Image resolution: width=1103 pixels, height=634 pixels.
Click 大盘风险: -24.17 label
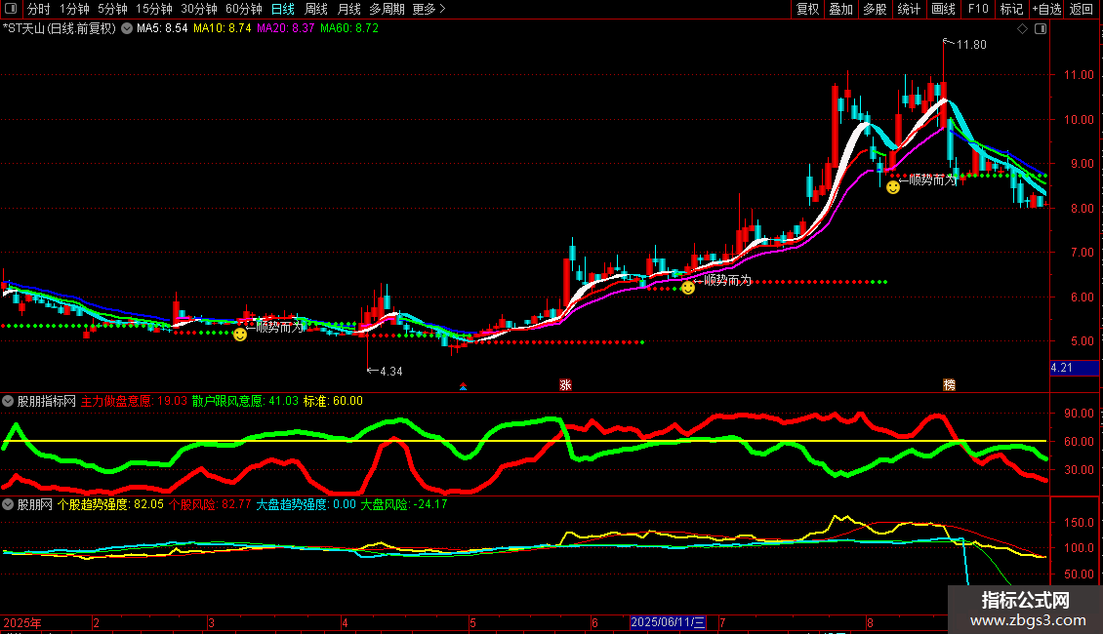tap(404, 504)
